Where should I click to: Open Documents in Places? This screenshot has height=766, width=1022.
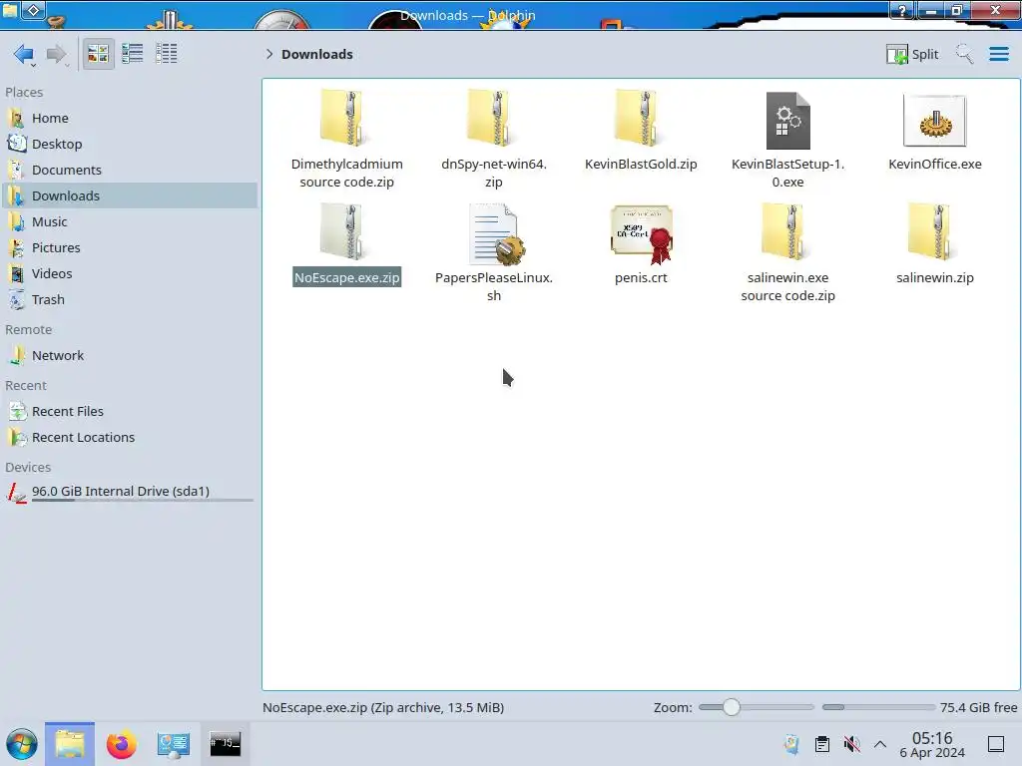coord(129,170)
